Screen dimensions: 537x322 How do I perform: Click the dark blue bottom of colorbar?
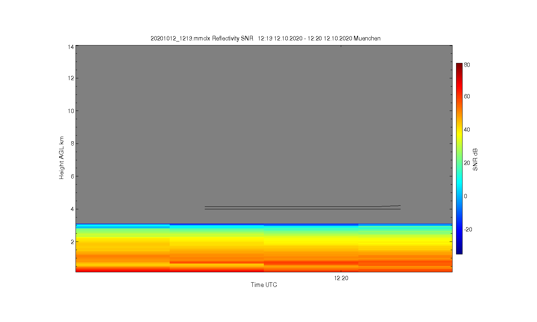click(459, 251)
